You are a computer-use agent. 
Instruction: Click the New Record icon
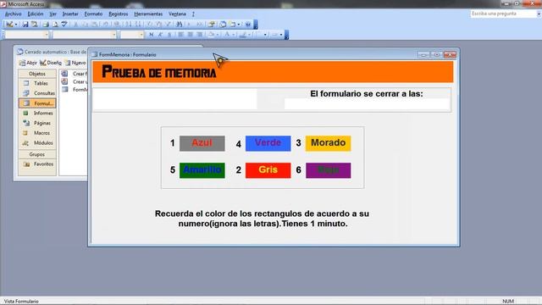click(190, 25)
